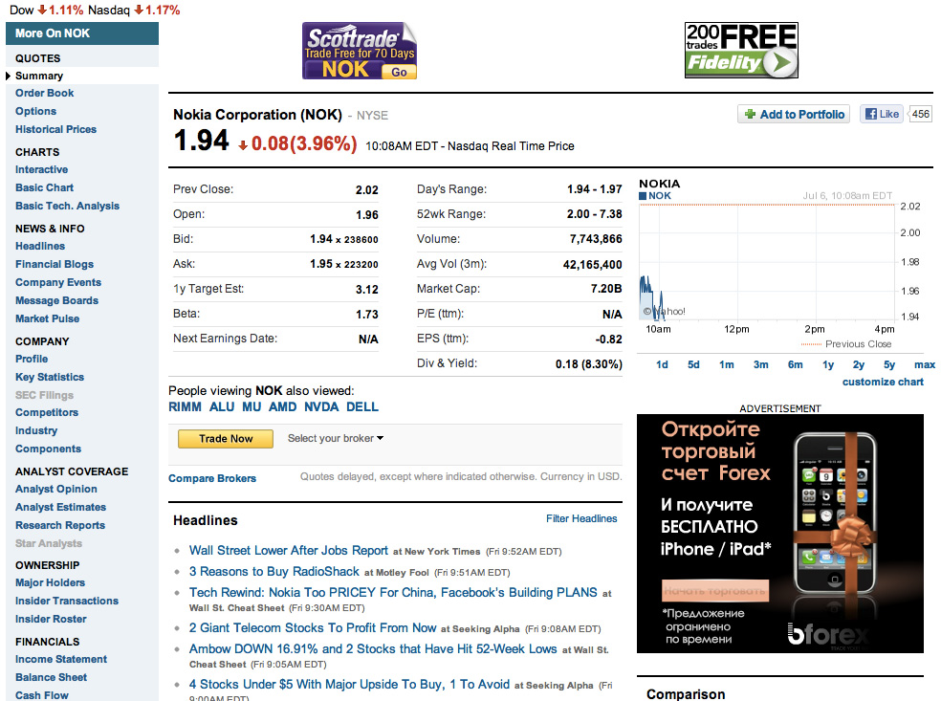941x701 pixels.
Task: Read Wall Street Lower After Jobs Report
Action: point(289,550)
